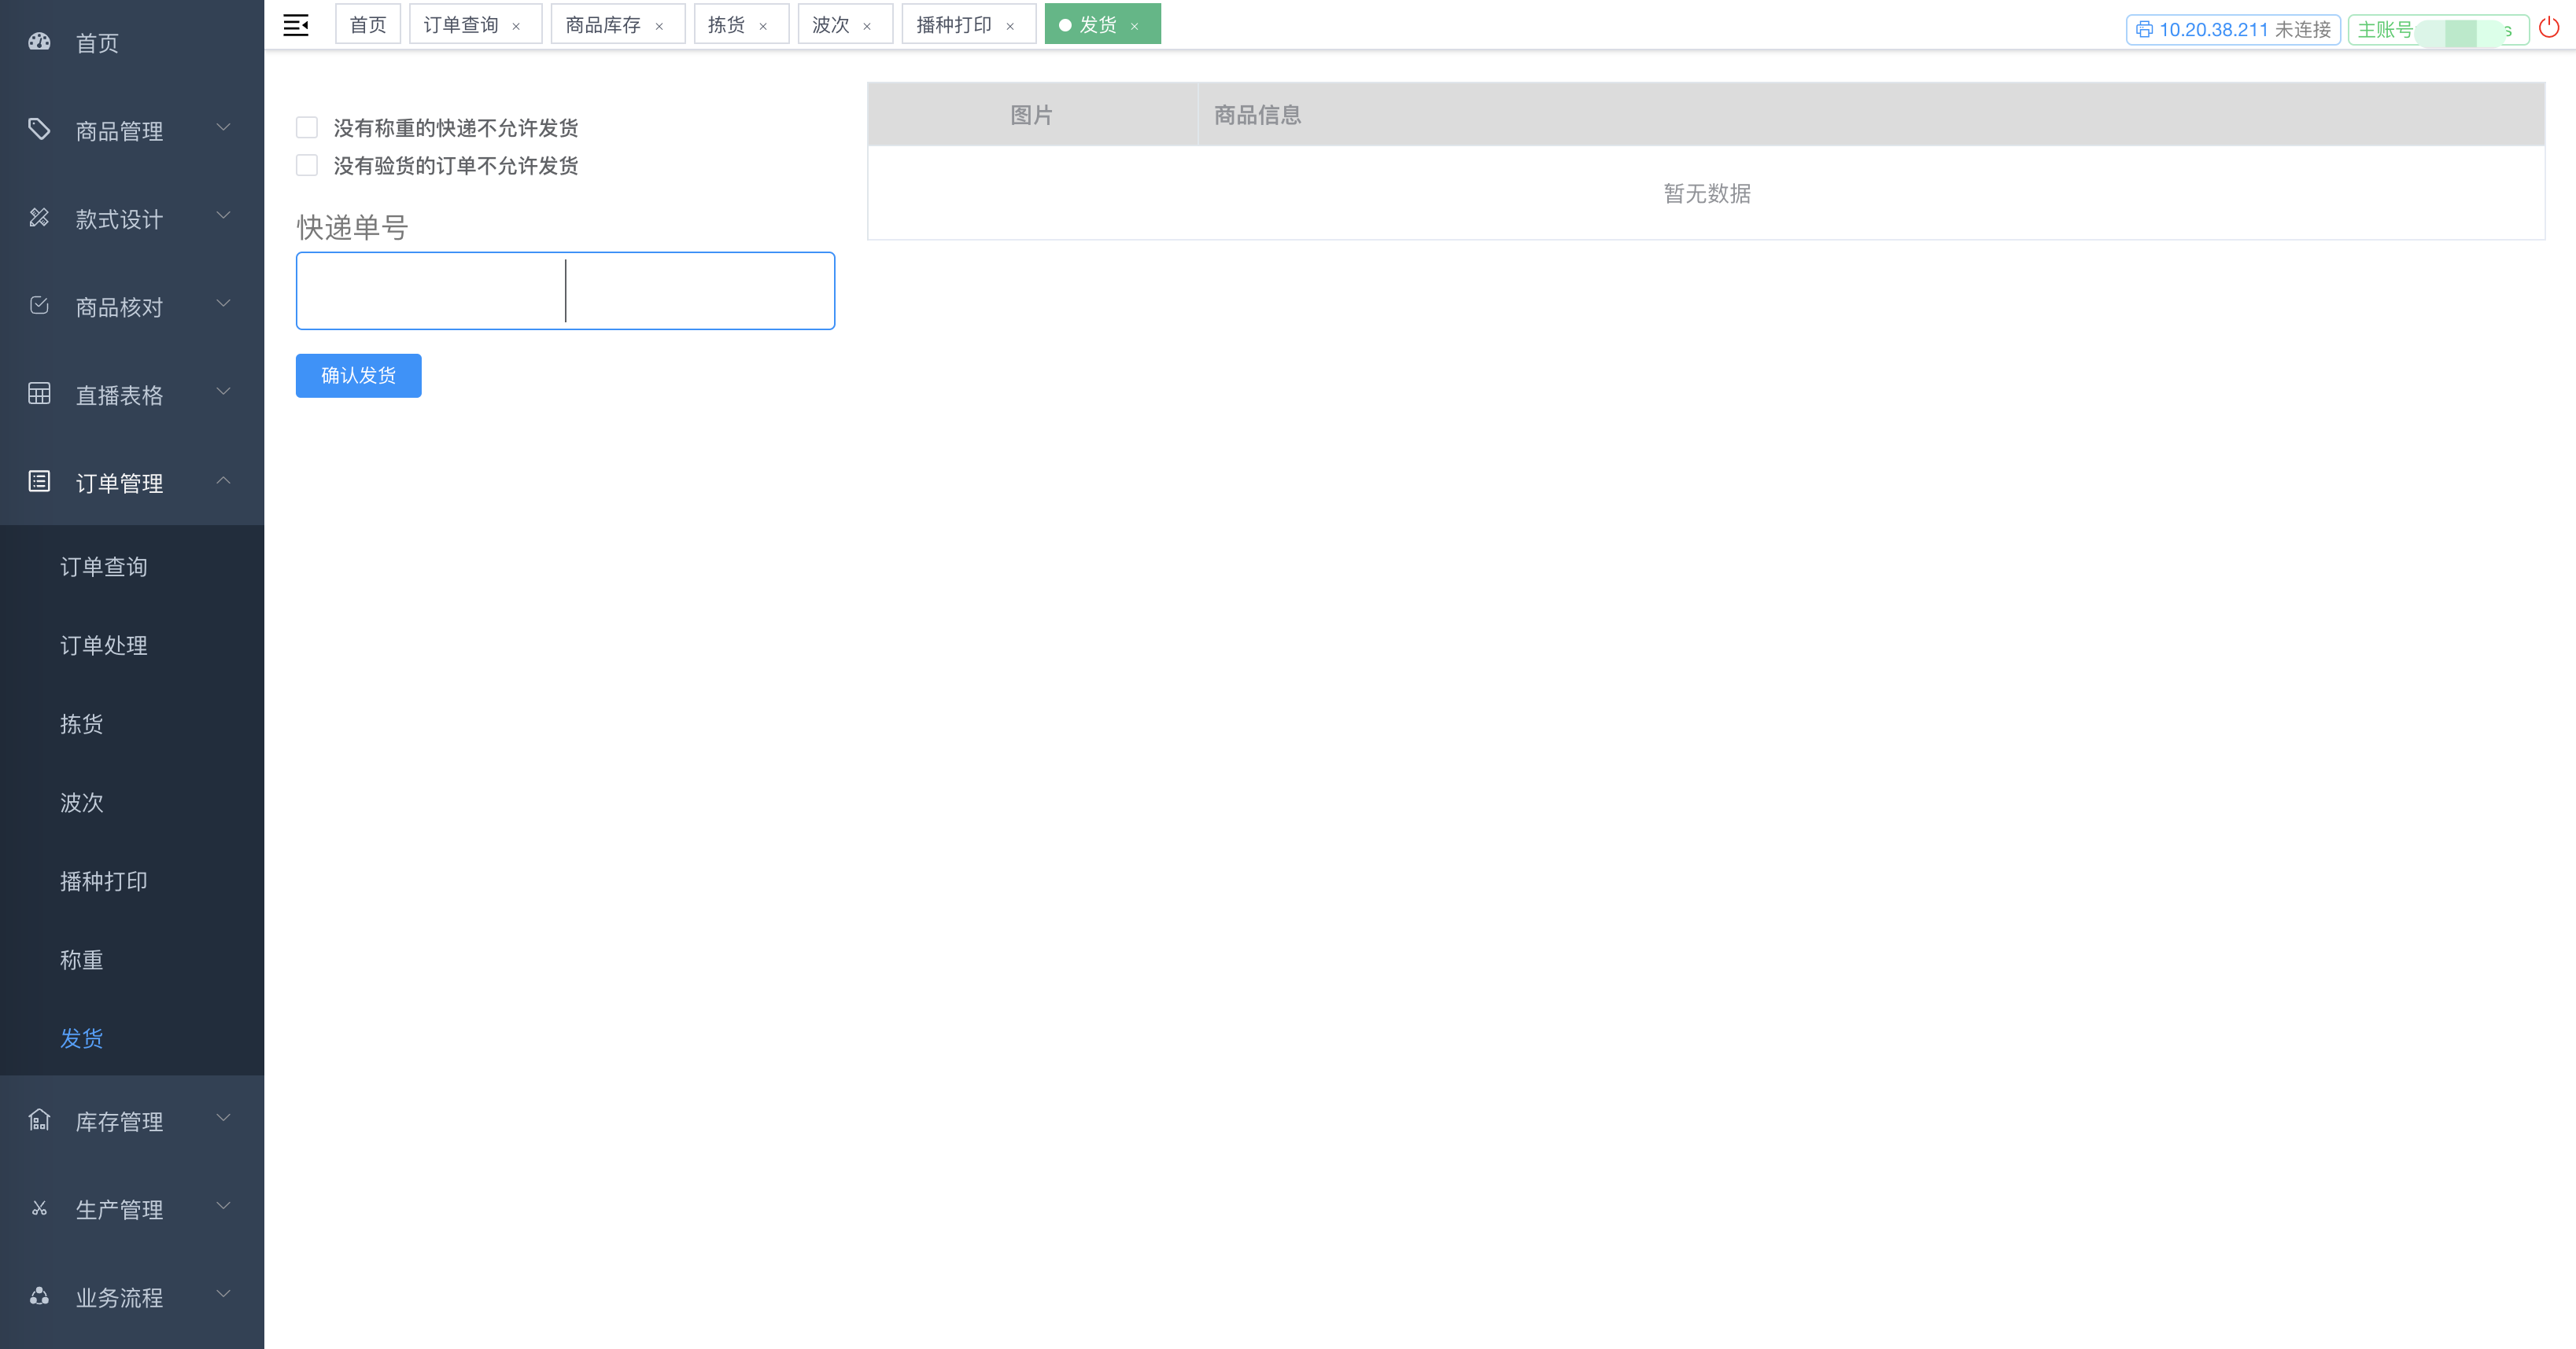Image resolution: width=2576 pixels, height=1349 pixels.
Task: Collapse the 订单管理 menu chevron
Action: pyautogui.click(x=223, y=480)
